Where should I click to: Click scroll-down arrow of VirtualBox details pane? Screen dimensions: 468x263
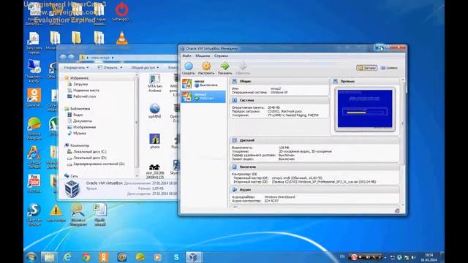pyautogui.click(x=403, y=205)
